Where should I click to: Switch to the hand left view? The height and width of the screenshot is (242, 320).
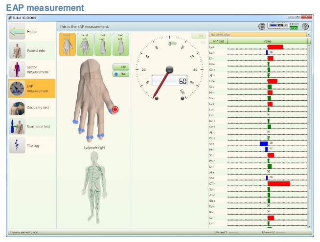point(85,44)
